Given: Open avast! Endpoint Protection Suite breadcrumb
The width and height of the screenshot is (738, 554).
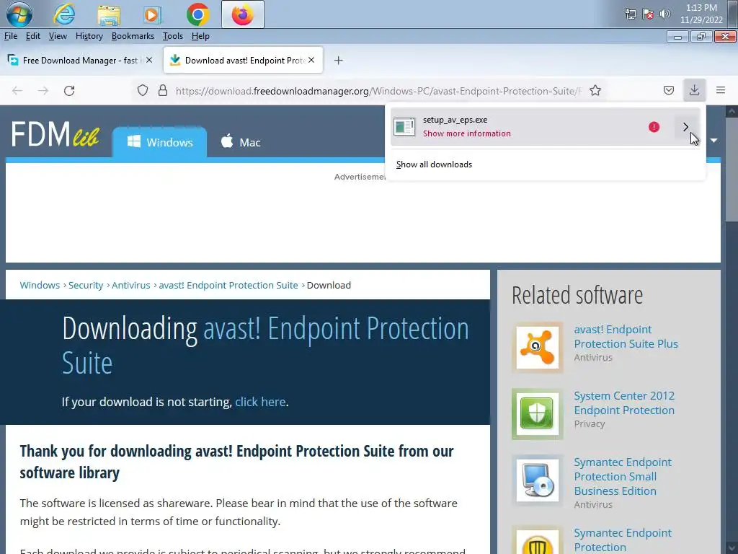Looking at the screenshot, I should pyautogui.click(x=228, y=286).
